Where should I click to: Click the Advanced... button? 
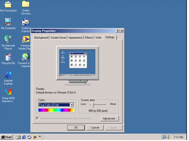click(x=109, y=118)
